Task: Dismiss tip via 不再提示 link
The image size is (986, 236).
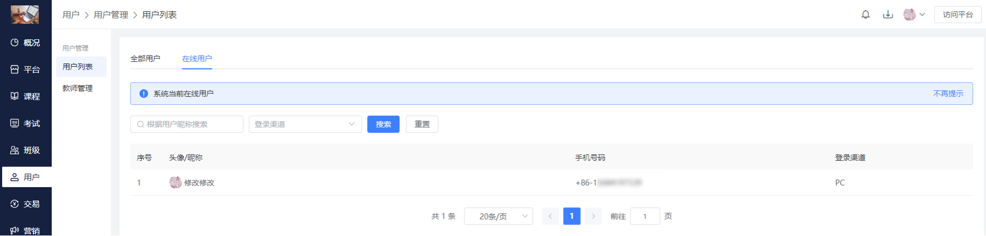Action: (x=948, y=94)
